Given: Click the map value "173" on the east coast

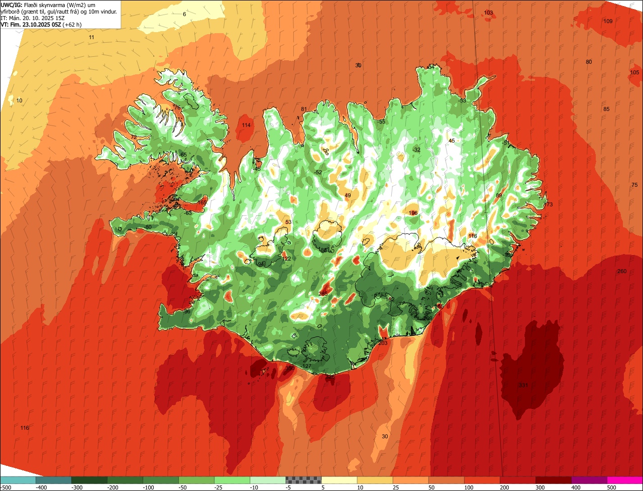Looking at the screenshot, I should (548, 204).
